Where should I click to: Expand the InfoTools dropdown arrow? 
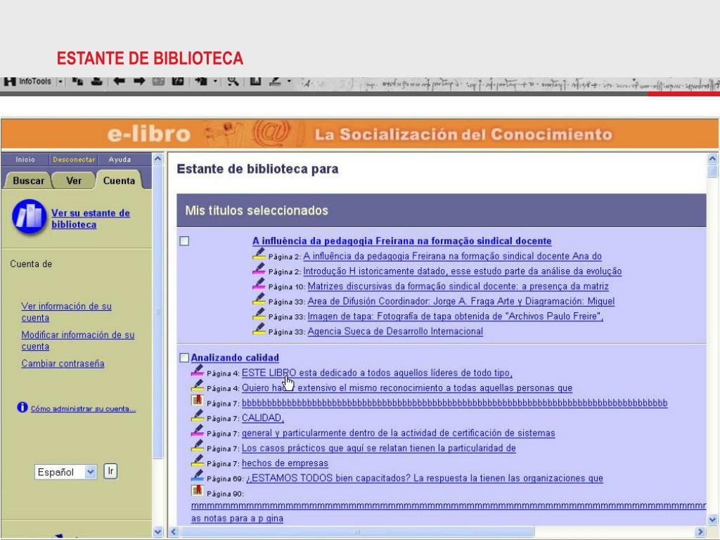(60, 82)
